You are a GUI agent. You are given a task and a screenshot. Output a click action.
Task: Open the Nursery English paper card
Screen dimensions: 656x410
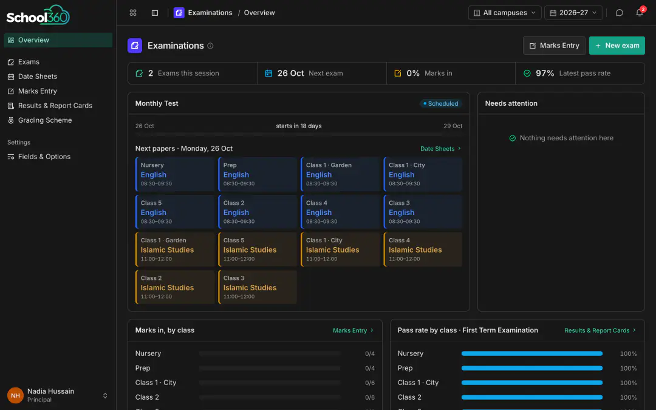coord(175,174)
